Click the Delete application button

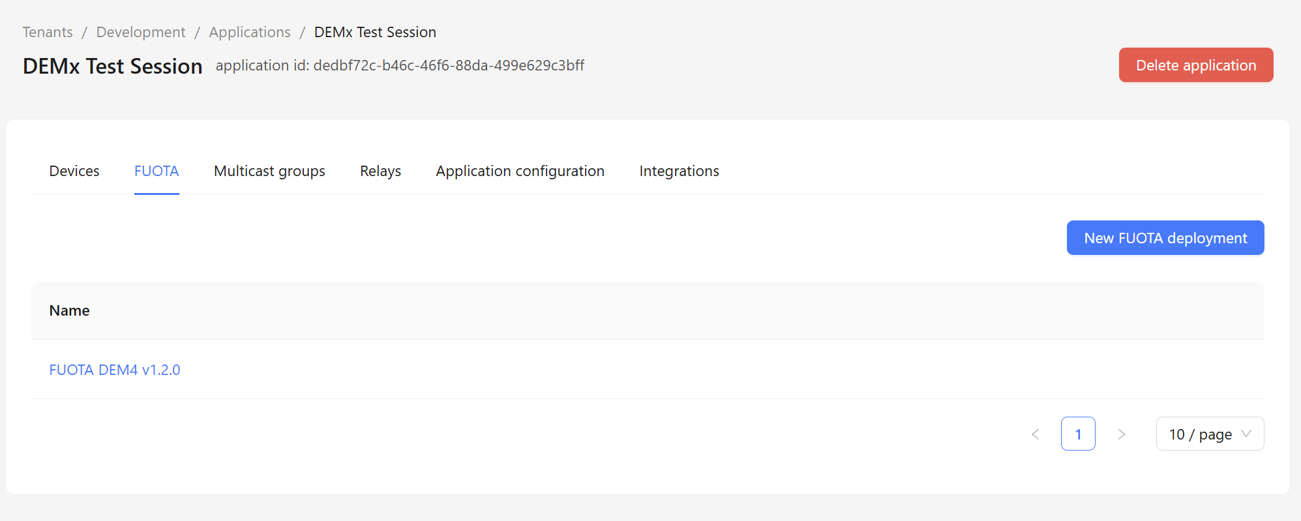pos(1196,65)
